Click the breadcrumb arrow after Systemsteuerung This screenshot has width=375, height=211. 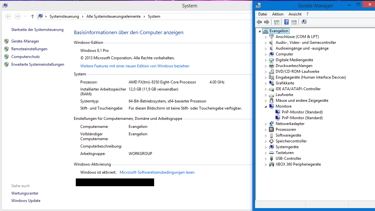tap(83, 16)
